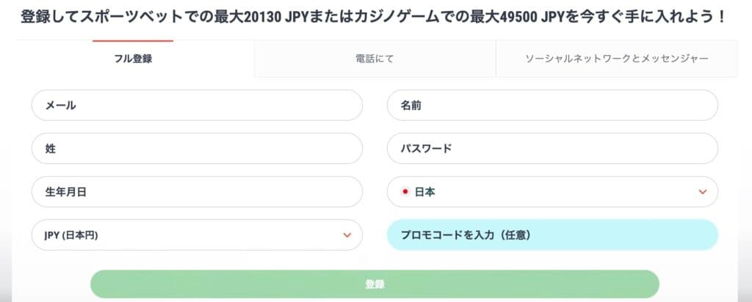Open the 日本 country dropdown
This screenshot has width=752, height=302.
552,192
